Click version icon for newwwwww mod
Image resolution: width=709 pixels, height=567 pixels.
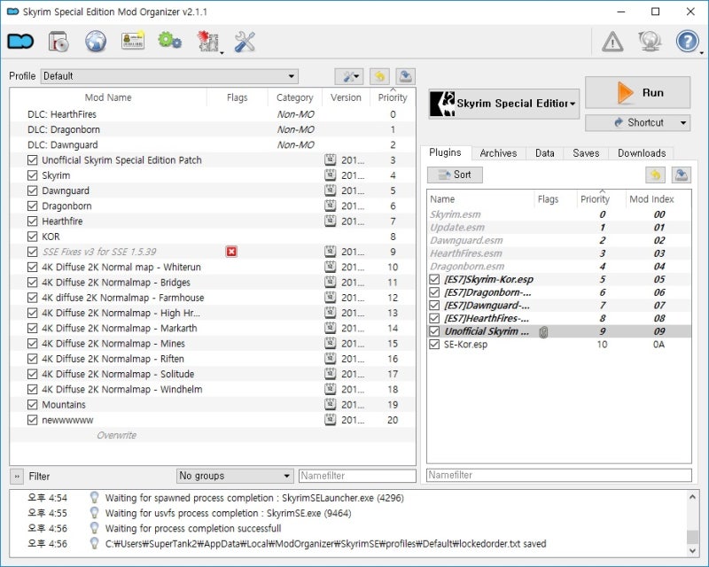pyautogui.click(x=331, y=420)
